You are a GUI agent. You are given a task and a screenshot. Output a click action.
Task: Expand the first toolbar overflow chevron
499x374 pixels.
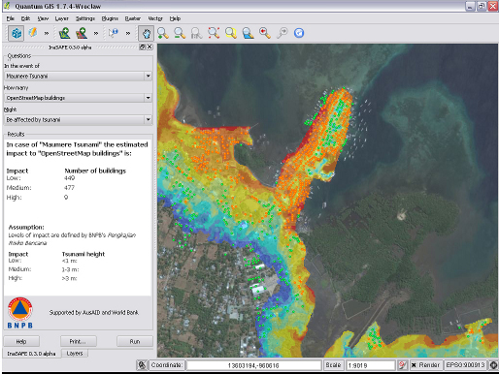(47, 33)
